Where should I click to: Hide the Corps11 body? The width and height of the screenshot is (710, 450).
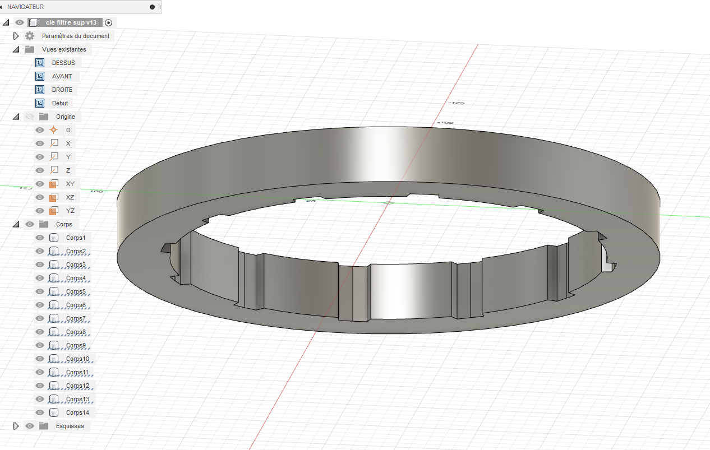[40, 372]
